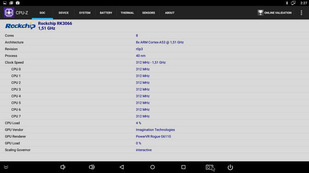Tap the power icon in navigation bar
The image size is (309, 173).
click(230, 168)
